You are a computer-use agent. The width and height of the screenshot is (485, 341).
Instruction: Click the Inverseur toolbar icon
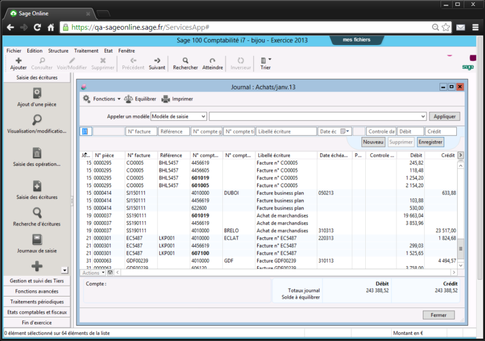tap(240, 60)
